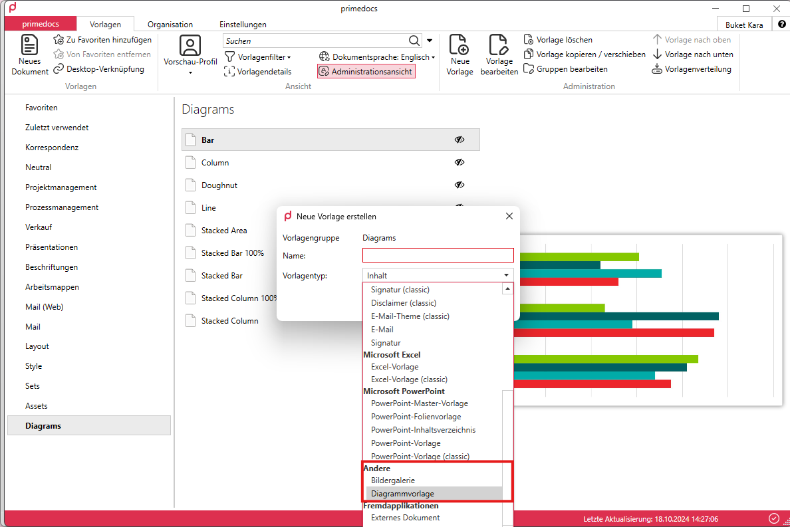Viewport: 790px width, 527px height.
Task: Create a Desktop-Verknüpfung
Action: point(98,69)
